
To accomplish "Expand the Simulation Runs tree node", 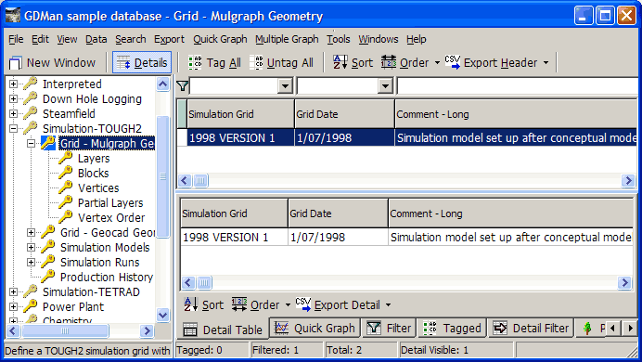I will click(x=32, y=262).
